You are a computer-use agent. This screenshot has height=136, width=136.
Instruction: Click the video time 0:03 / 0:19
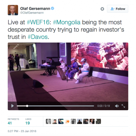coord(104,106)
